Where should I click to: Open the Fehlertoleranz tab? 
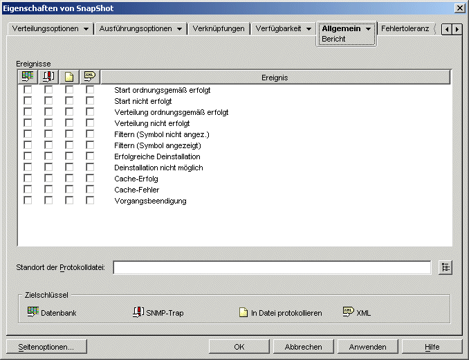[405, 29]
